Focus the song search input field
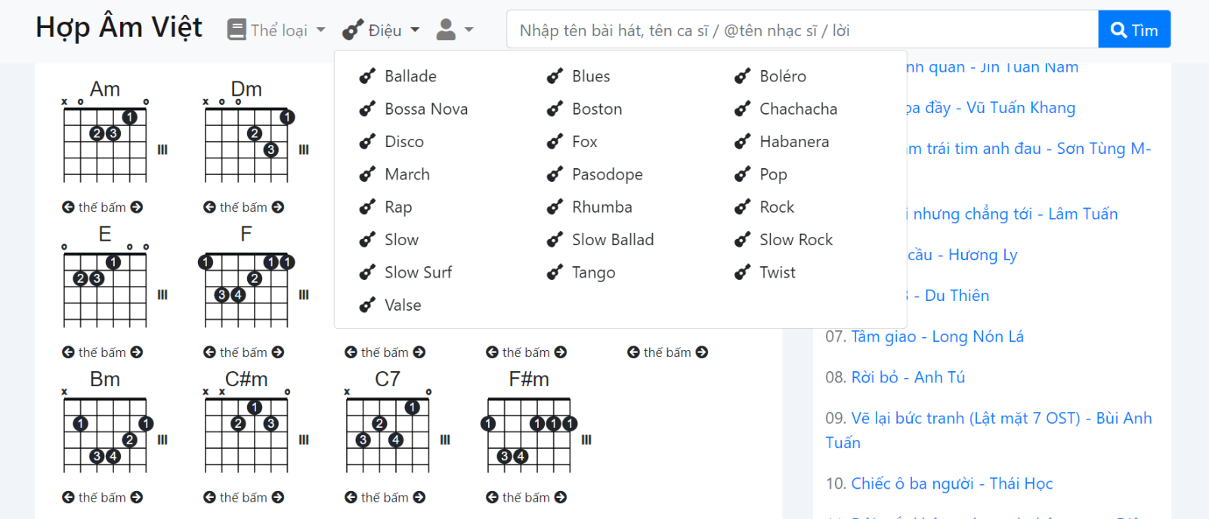The width and height of the screenshot is (1209, 519). [802, 30]
